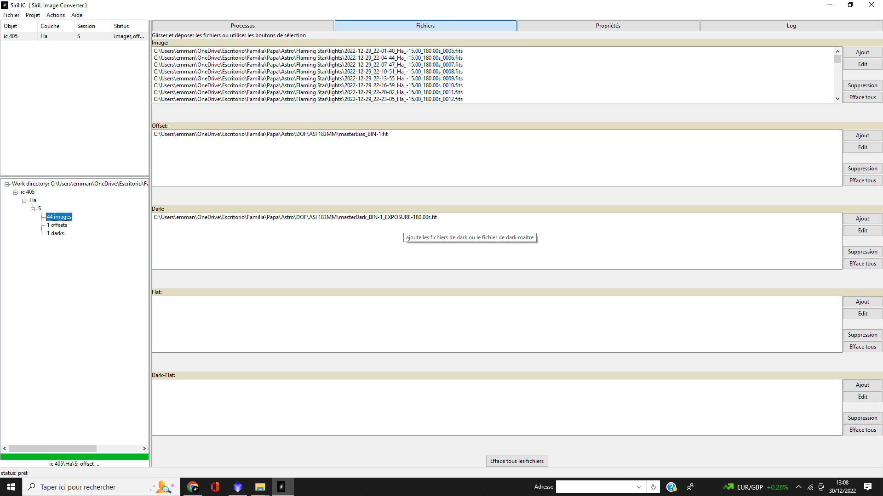Open the Adresse dropdown arrow
This screenshot has width=883, height=496.
point(639,487)
